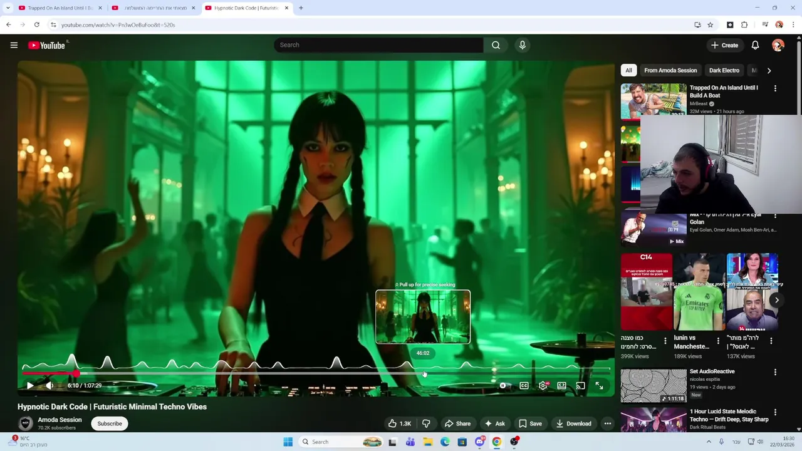The width and height of the screenshot is (802, 451).
Task: Open options for Set AudioReactive video
Action: [775, 372]
